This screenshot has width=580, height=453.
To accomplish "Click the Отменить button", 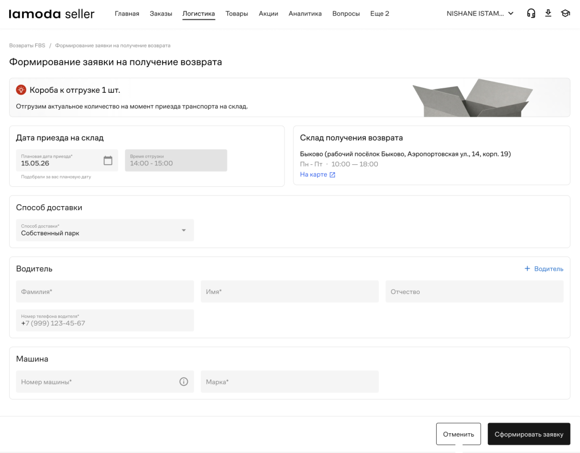I will pos(458,434).
